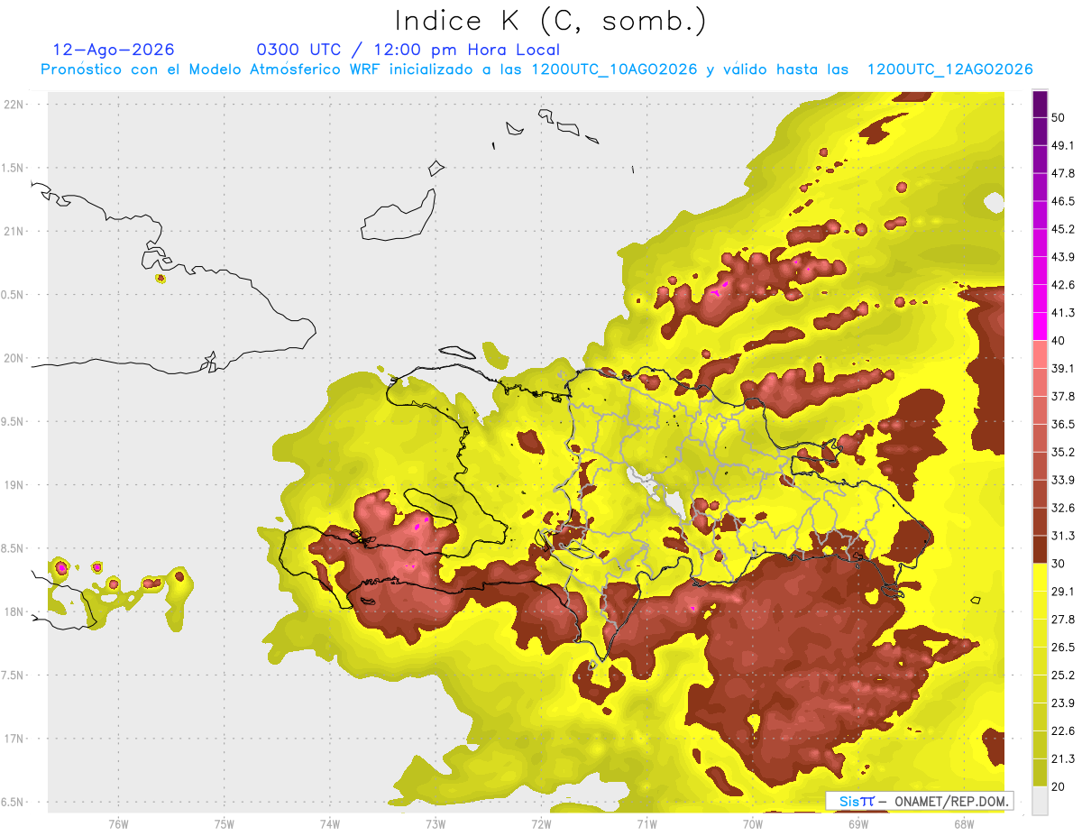Click the '45.2' legend value
This screenshot has width=1082, height=836.
pos(1064,229)
